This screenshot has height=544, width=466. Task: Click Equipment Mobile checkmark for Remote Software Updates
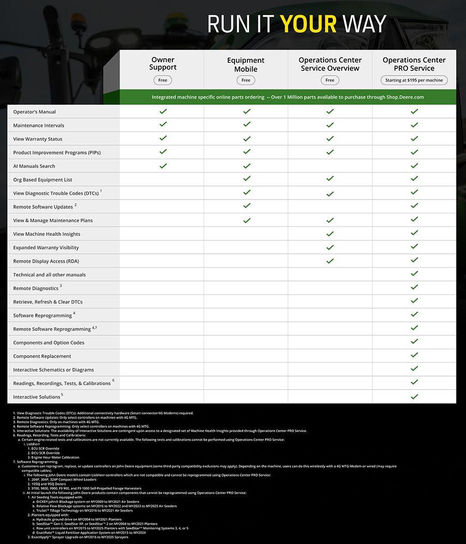click(x=247, y=205)
